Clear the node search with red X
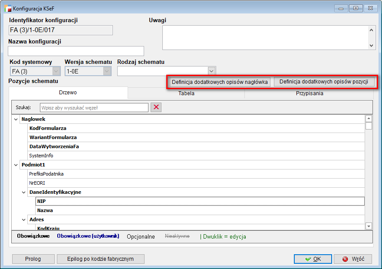 (156, 107)
